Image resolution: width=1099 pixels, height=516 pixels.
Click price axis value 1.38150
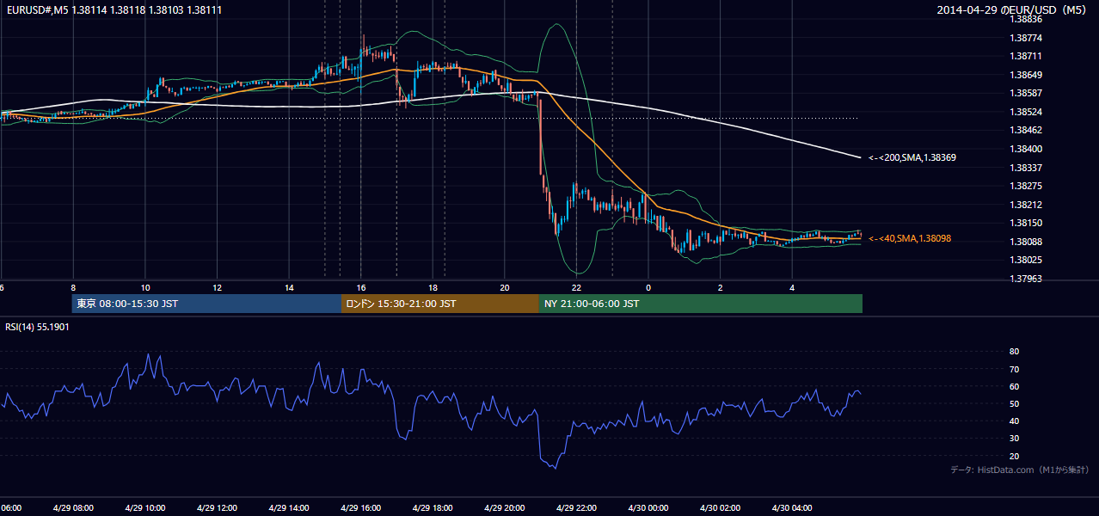pyautogui.click(x=1026, y=223)
